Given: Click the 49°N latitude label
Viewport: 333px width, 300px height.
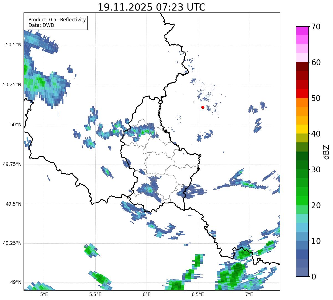Looking at the screenshot, I should coord(15,282).
